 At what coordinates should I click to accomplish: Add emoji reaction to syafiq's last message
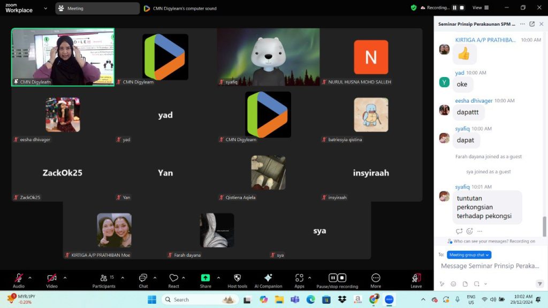(469, 231)
